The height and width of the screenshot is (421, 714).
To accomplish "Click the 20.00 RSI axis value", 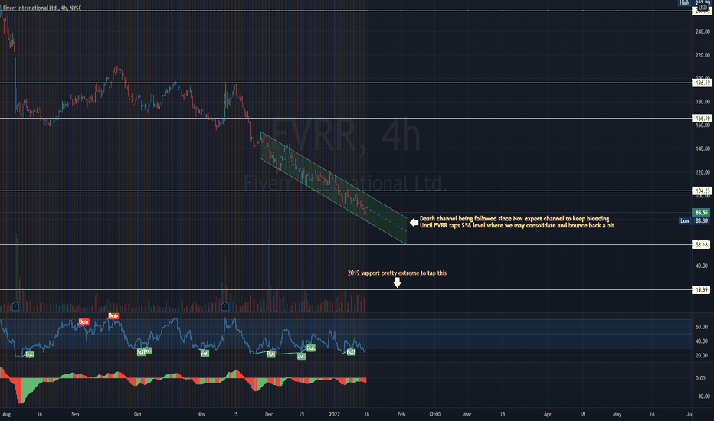I will (702, 355).
